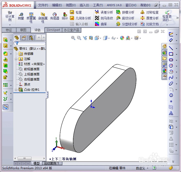Select the slot sketch tool
Image resolution: width=181 pixels, height=172 pixels.
click(171, 60)
